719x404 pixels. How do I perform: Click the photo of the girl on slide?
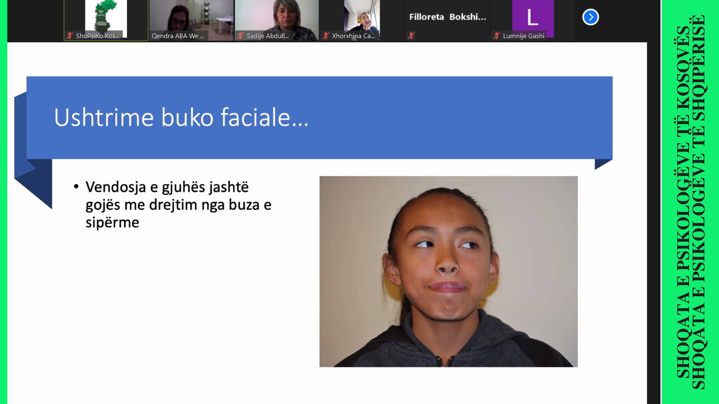(x=449, y=272)
